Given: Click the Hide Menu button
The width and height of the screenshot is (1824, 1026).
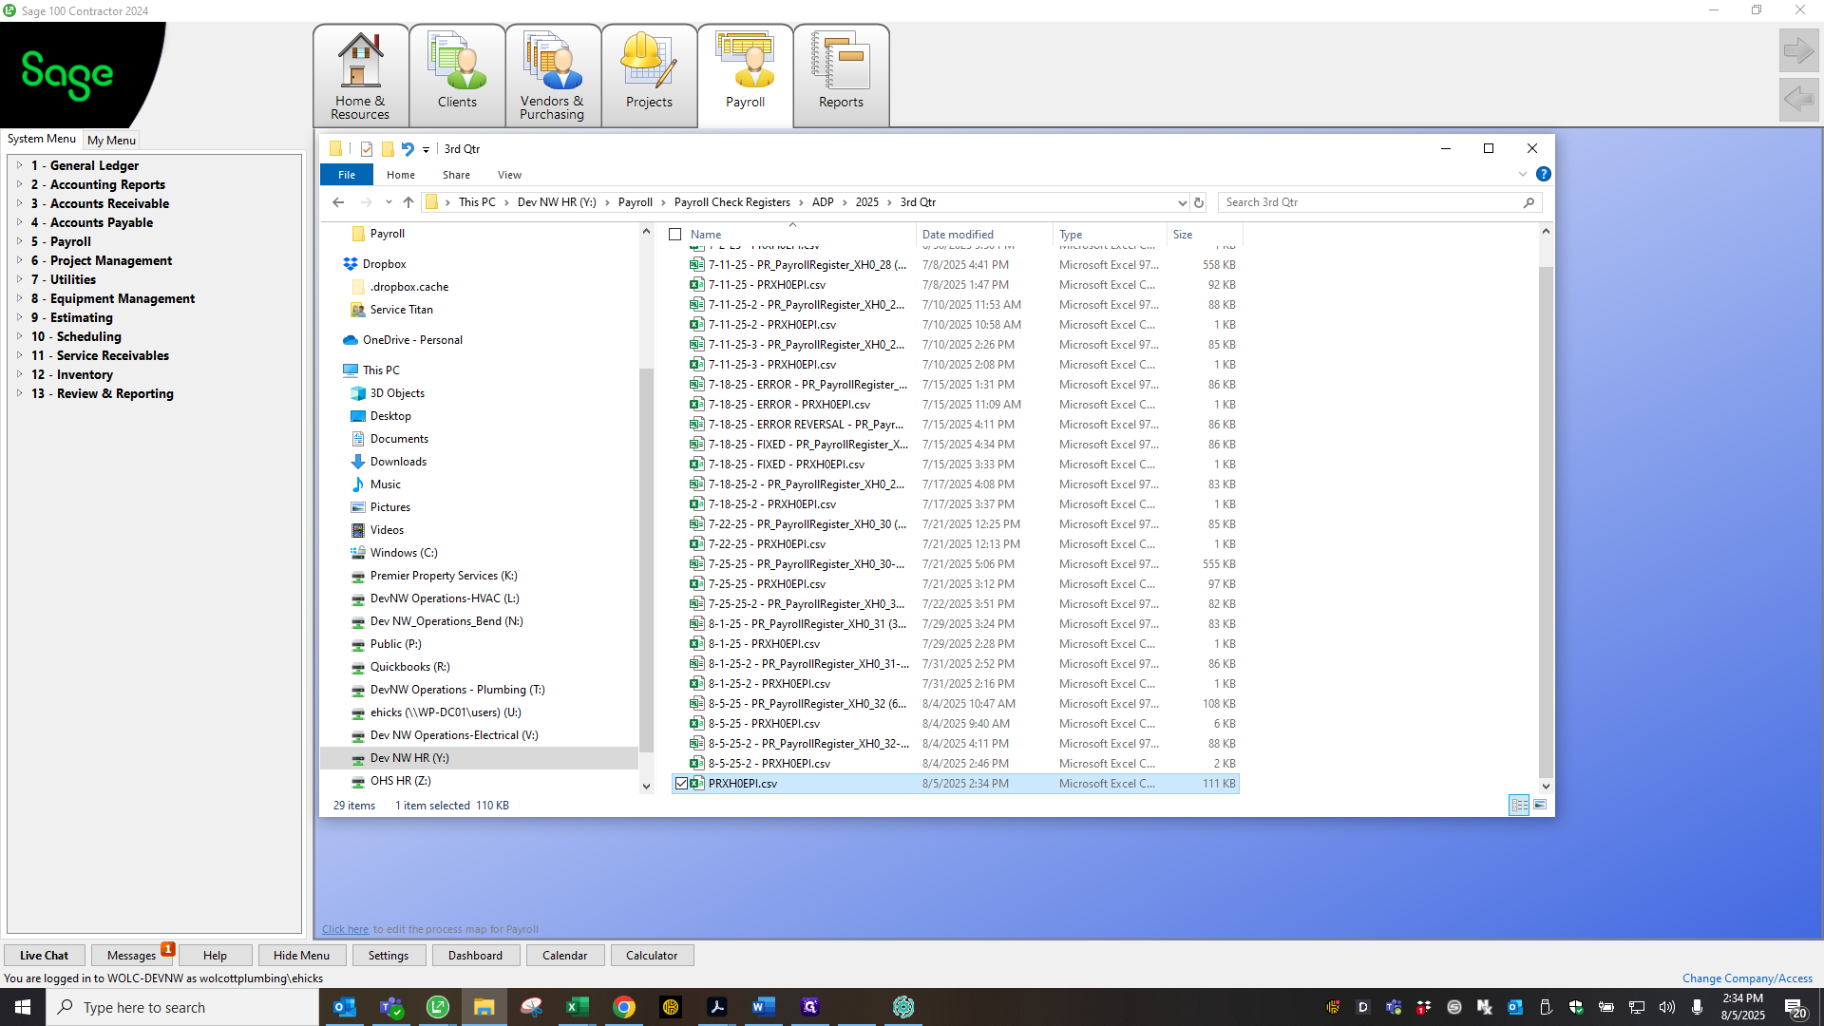Looking at the screenshot, I should (x=301, y=956).
